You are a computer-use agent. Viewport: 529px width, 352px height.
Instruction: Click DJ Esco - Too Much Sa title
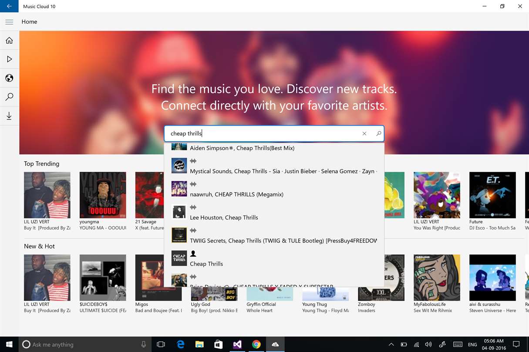pos(492,228)
